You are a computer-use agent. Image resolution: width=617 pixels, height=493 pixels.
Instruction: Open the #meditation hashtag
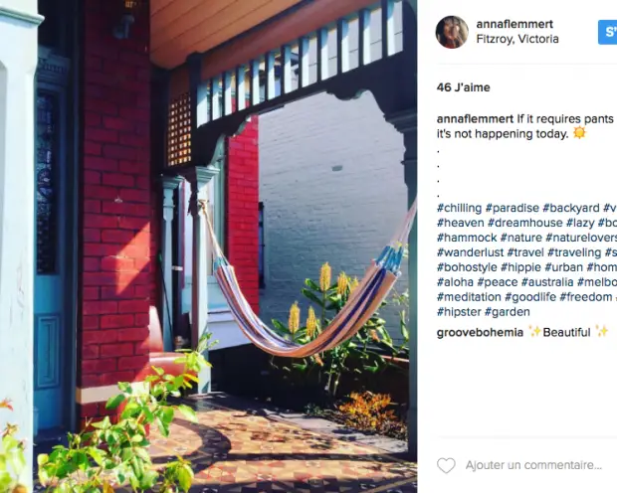click(x=469, y=297)
